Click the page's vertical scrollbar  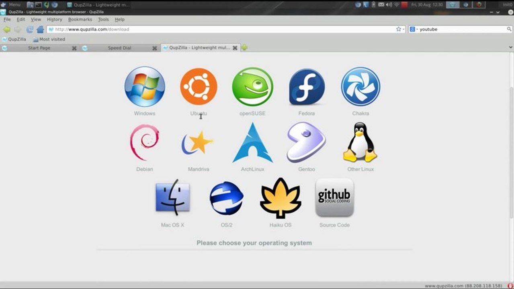[511, 153]
